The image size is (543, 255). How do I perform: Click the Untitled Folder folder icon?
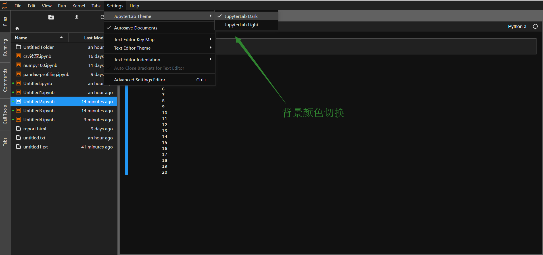18,47
